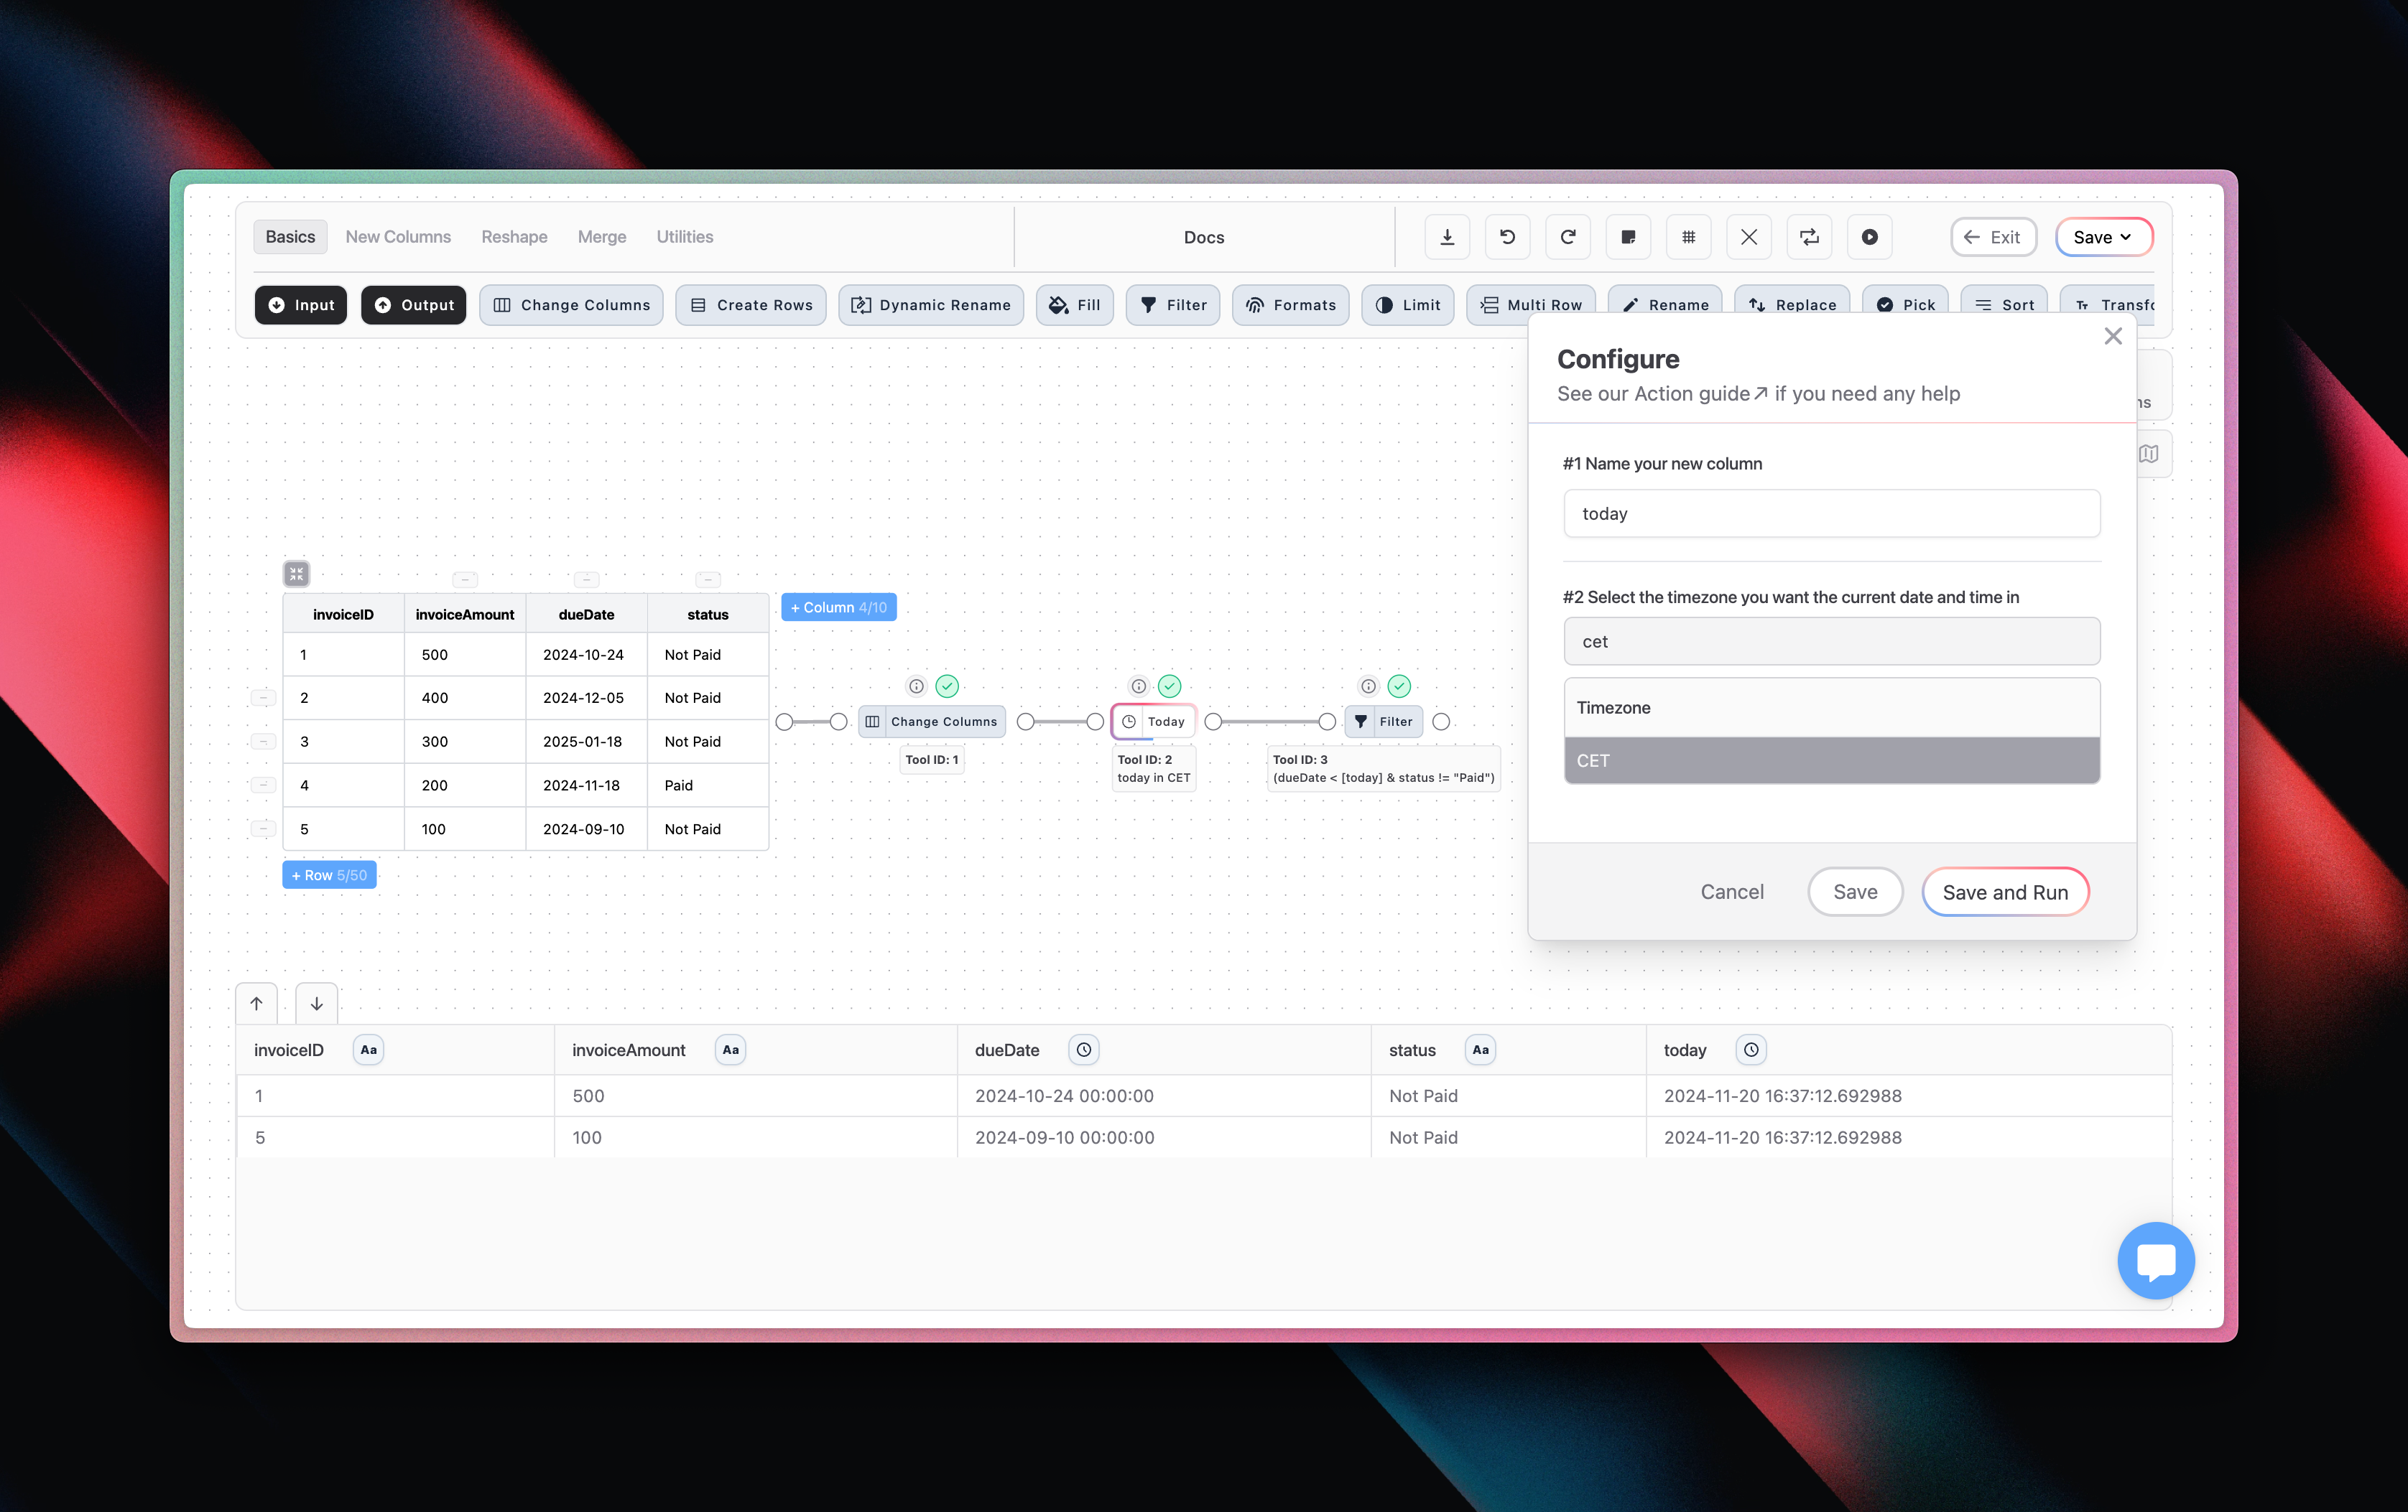The height and width of the screenshot is (1512, 2408).
Task: Click the undo arrow icon
Action: click(x=1507, y=237)
